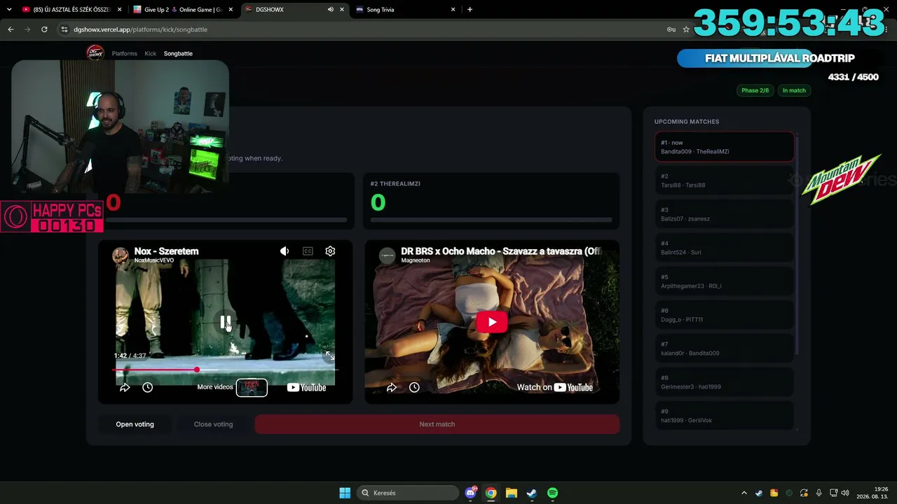Share the DR BRS x Ocho Macho video
This screenshot has width=897, height=504.
392,387
